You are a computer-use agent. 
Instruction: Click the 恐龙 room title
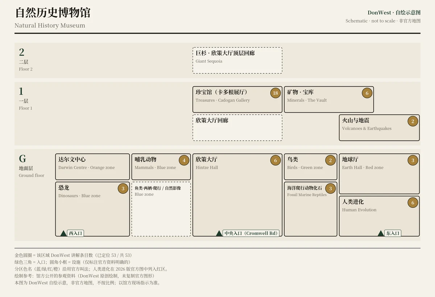click(64, 188)
